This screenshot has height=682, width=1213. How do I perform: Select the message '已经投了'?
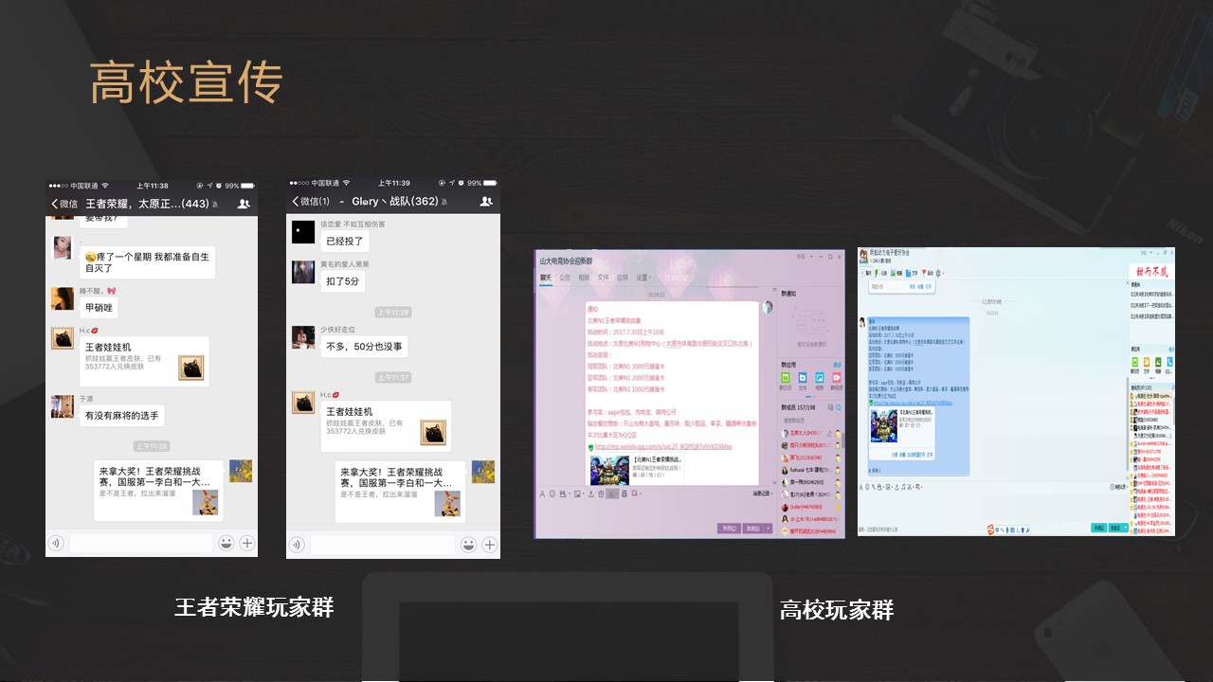345,242
